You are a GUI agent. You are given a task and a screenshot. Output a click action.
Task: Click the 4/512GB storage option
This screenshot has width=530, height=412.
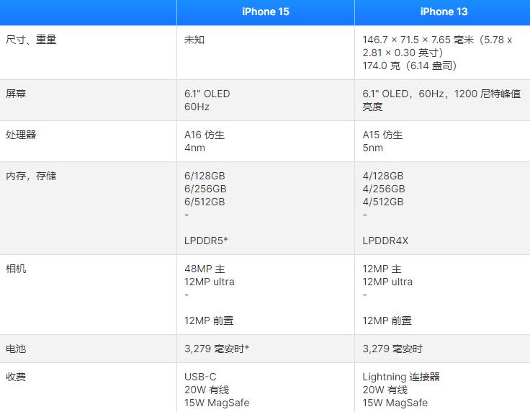(383, 202)
